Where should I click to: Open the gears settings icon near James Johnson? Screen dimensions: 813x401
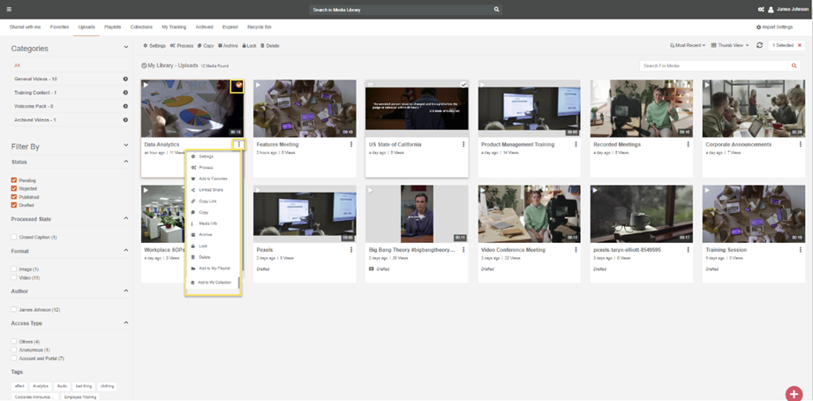(x=761, y=9)
